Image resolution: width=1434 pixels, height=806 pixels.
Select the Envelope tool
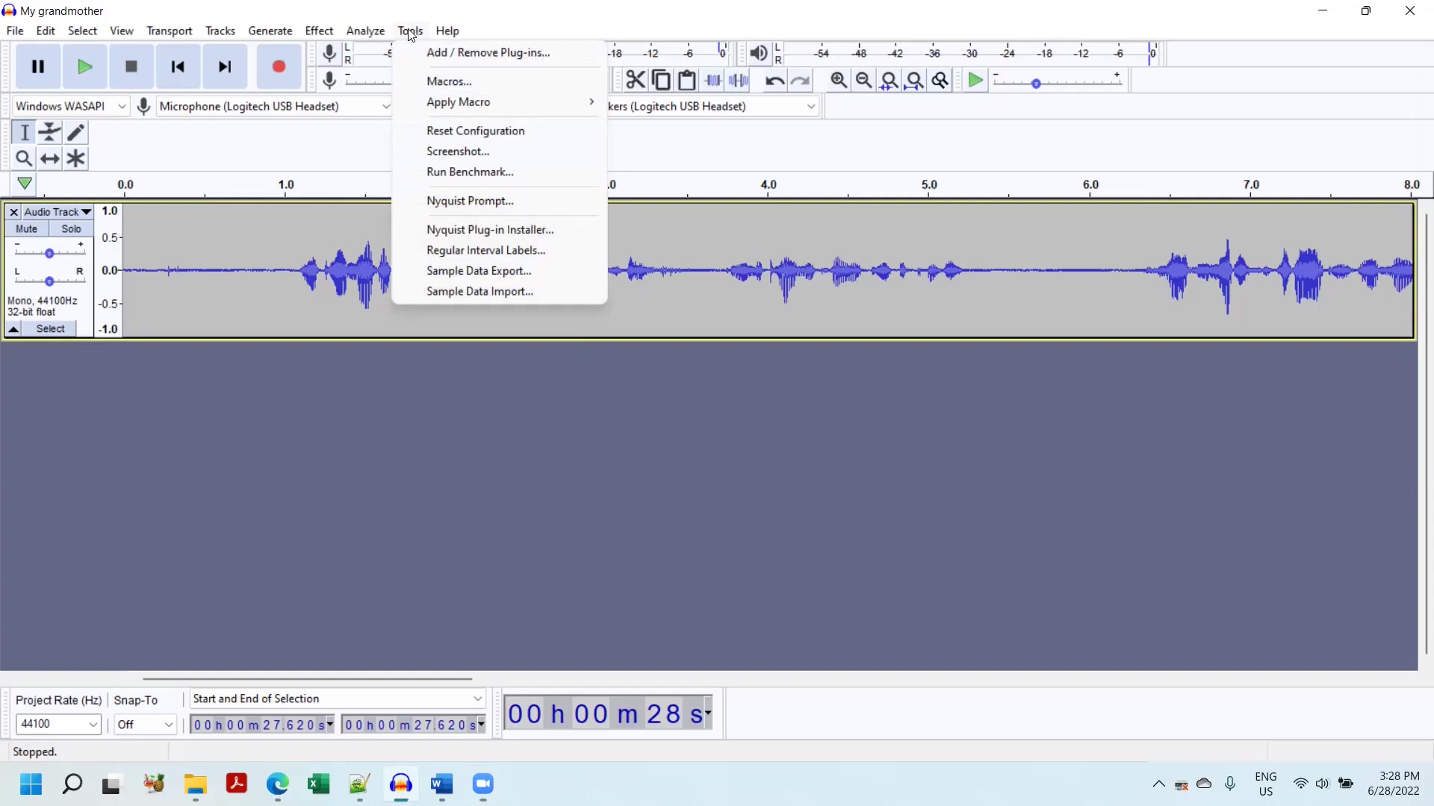click(x=50, y=133)
